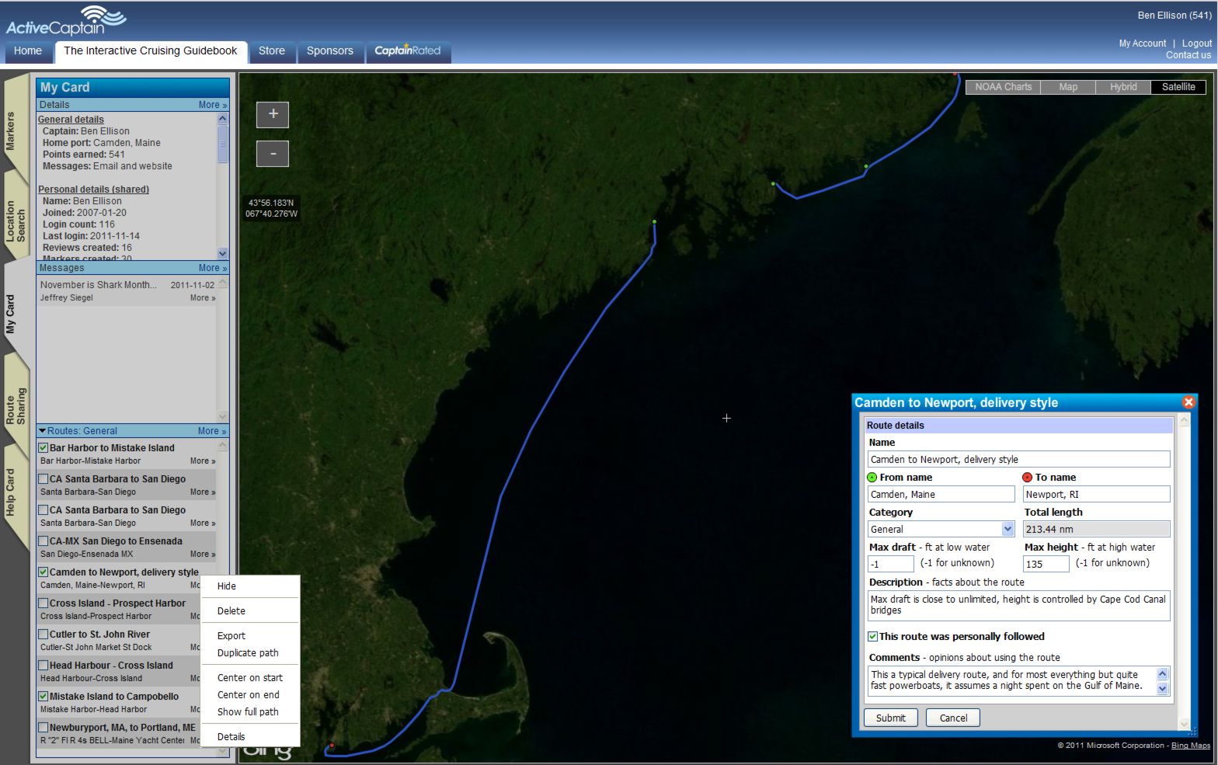Open the Store tab

272,51
